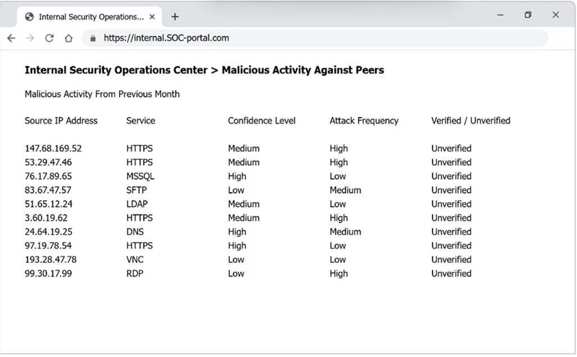The width and height of the screenshot is (577, 357).
Task: Select the MSSQL service entry
Action: tap(140, 176)
